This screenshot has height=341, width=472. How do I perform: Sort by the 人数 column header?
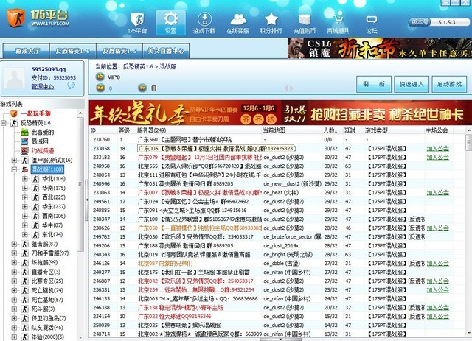(x=332, y=130)
